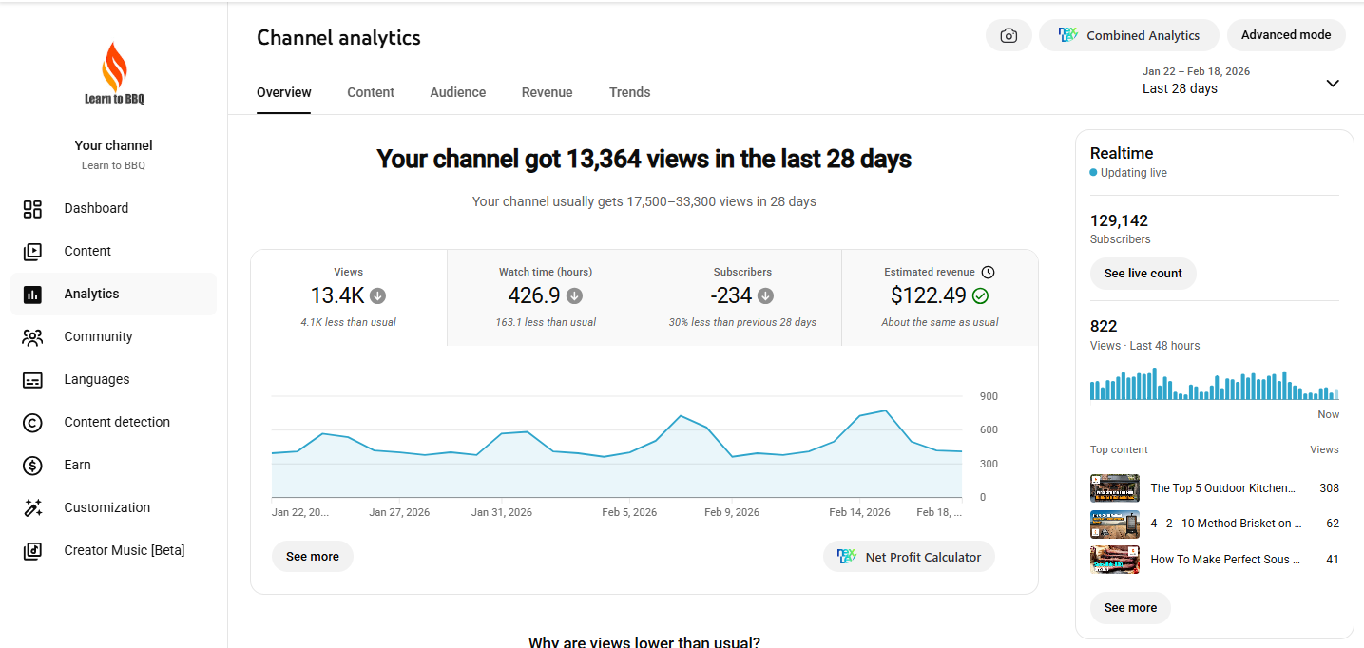Click the clock icon beside Estimated revenue
1364x648 pixels.
(x=988, y=272)
